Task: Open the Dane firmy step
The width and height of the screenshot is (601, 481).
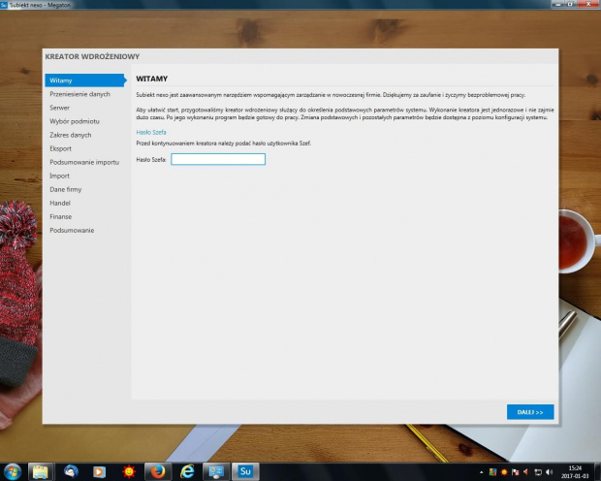Action: pos(67,189)
